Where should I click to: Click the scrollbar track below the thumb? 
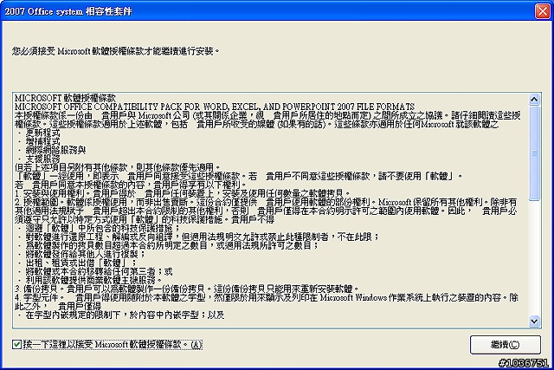(x=534, y=258)
